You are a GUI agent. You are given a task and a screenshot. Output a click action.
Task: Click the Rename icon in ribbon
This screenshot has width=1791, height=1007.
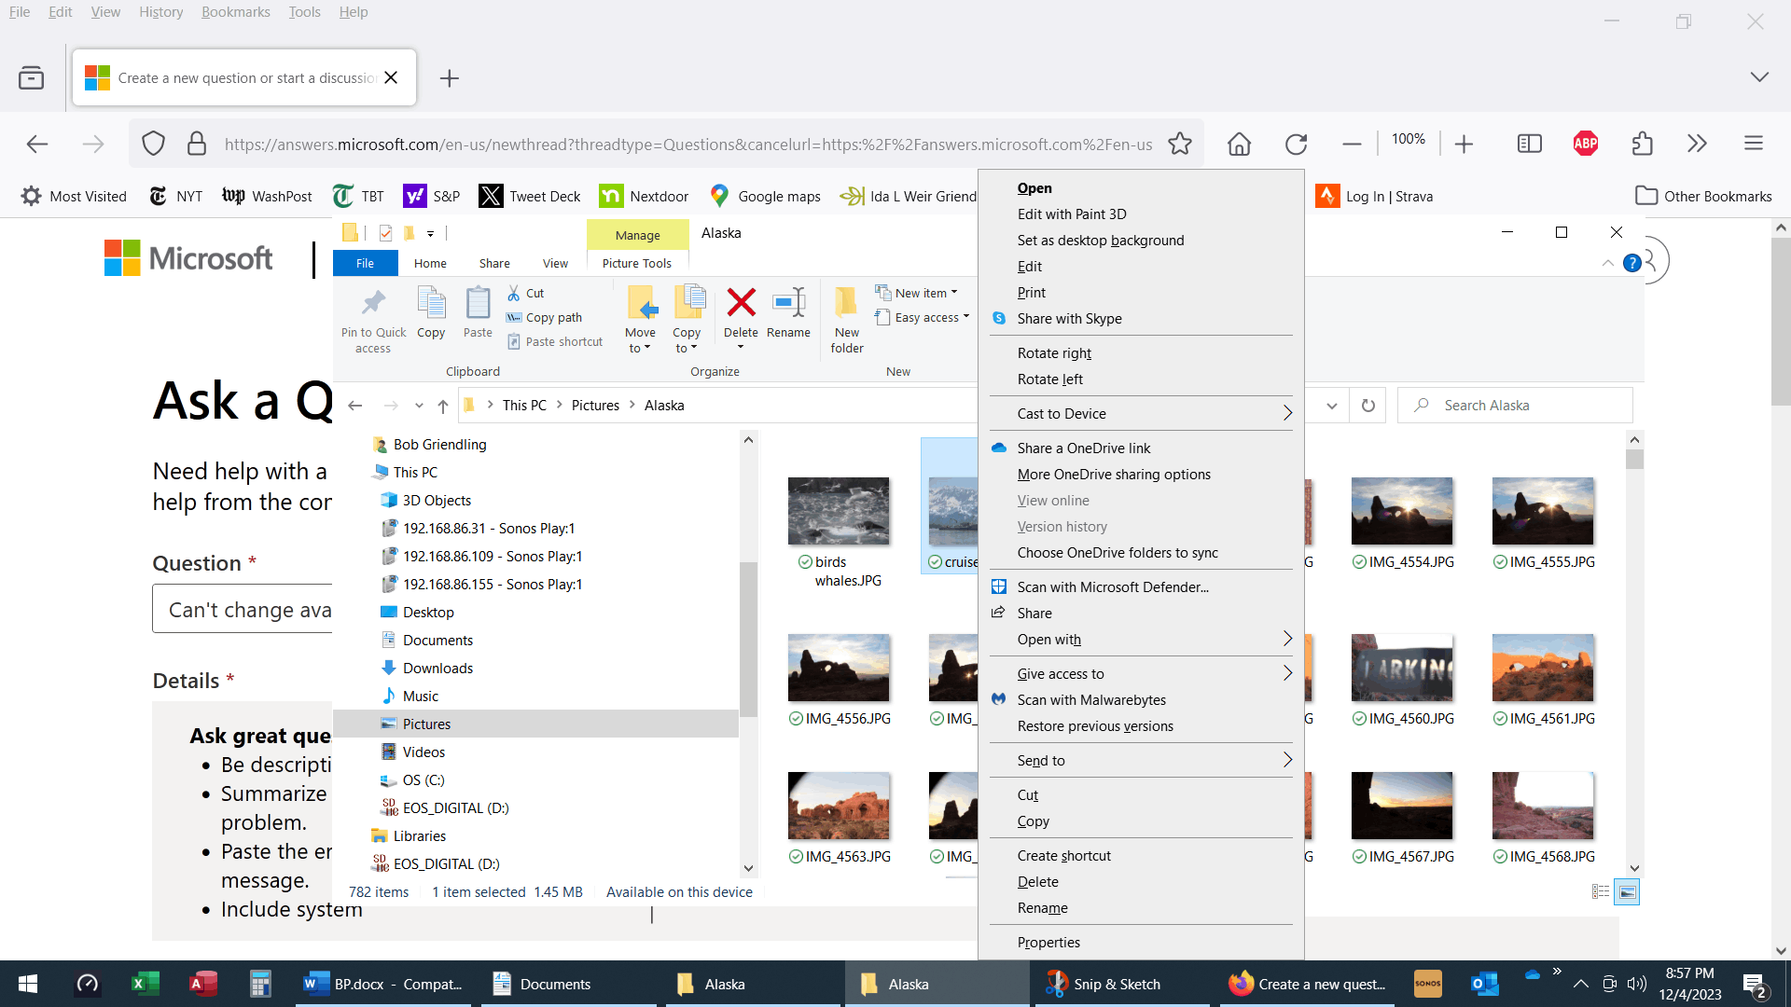(x=788, y=304)
